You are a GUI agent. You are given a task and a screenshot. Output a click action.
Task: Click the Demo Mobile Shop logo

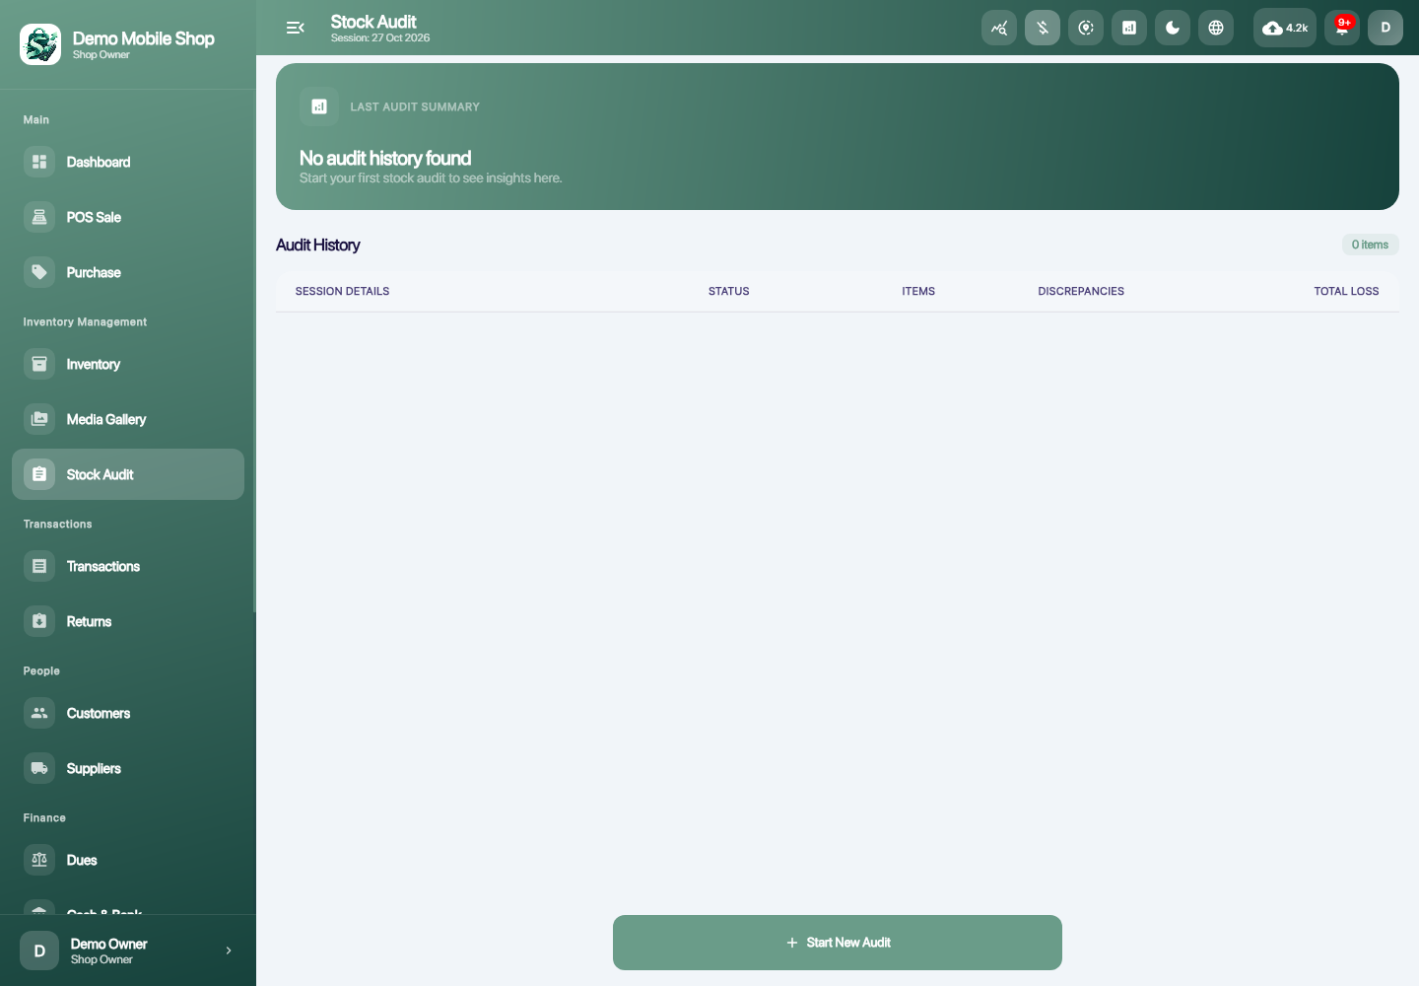40,44
